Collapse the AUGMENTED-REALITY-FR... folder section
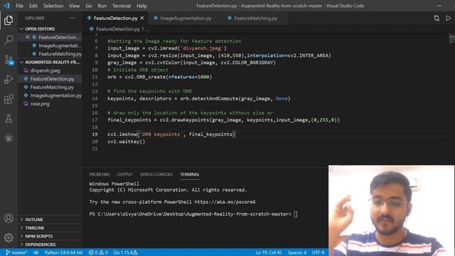This screenshot has height=256, width=455. click(x=50, y=62)
